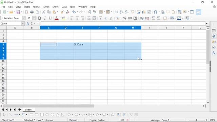217x122 pixels.
Task: Open the Styles menu
Action: point(46,7)
